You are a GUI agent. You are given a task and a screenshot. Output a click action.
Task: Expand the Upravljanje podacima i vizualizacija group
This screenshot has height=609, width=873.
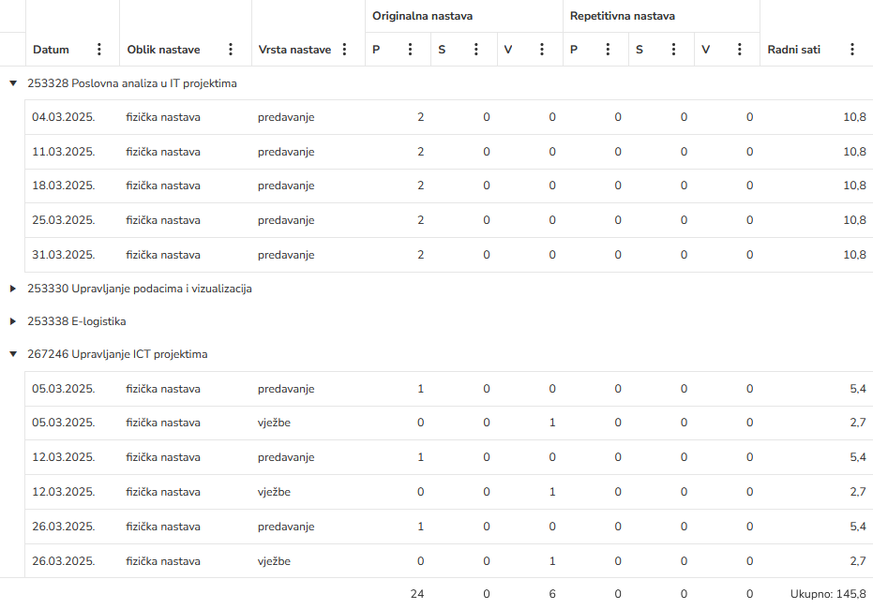tap(13, 289)
